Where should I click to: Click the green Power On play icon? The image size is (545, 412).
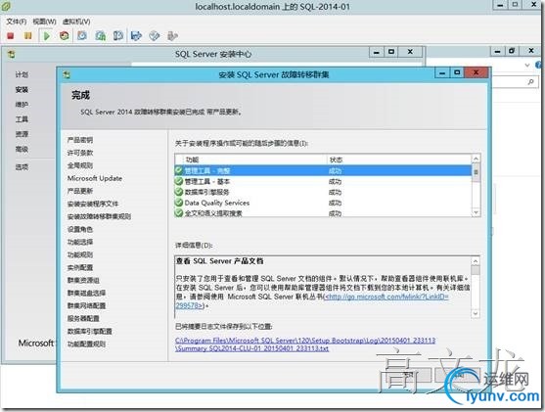point(47,35)
